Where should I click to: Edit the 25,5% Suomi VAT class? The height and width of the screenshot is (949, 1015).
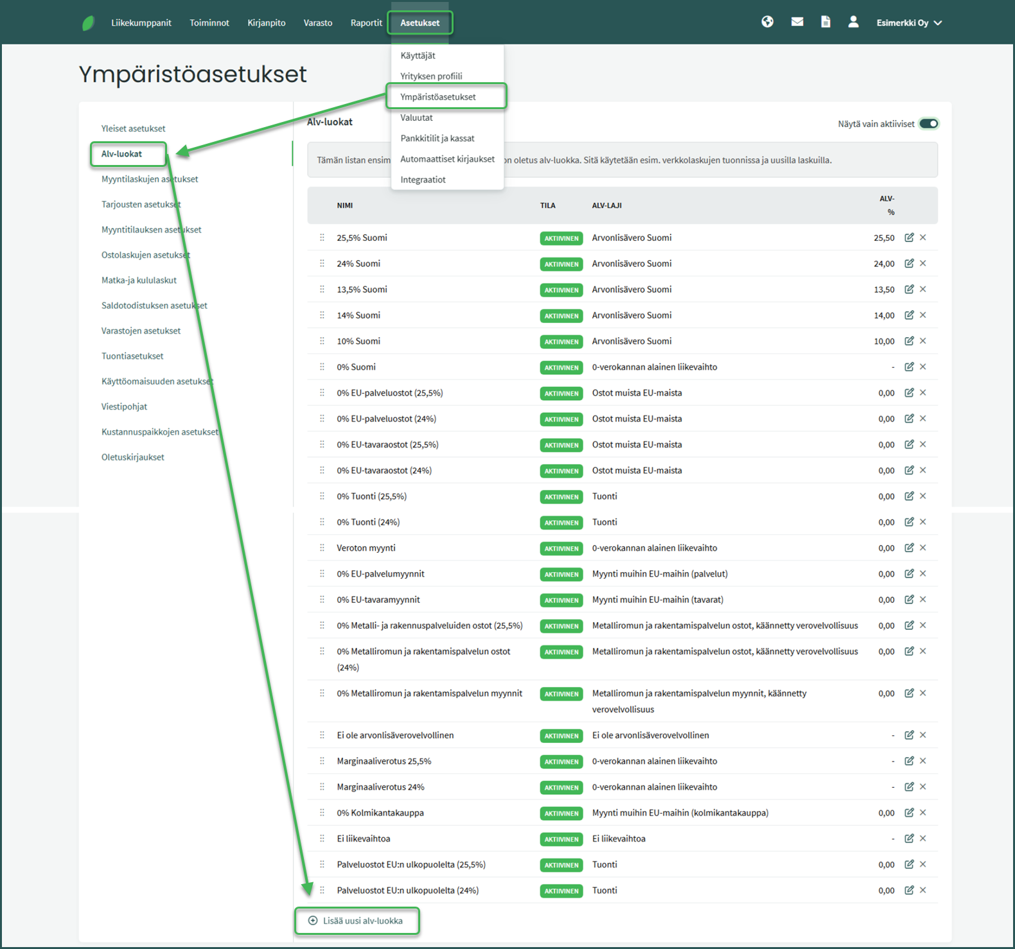pos(909,238)
